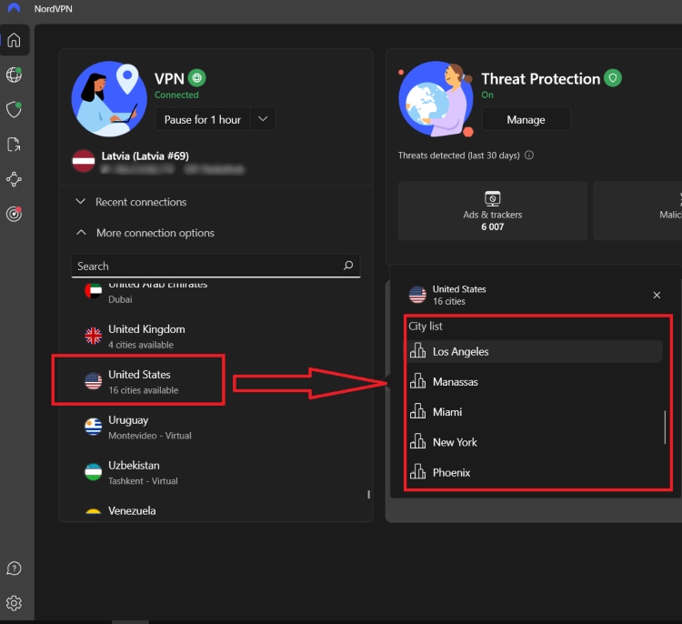This screenshot has height=624, width=682.
Task: Click the city list scrollbar
Action: point(665,427)
